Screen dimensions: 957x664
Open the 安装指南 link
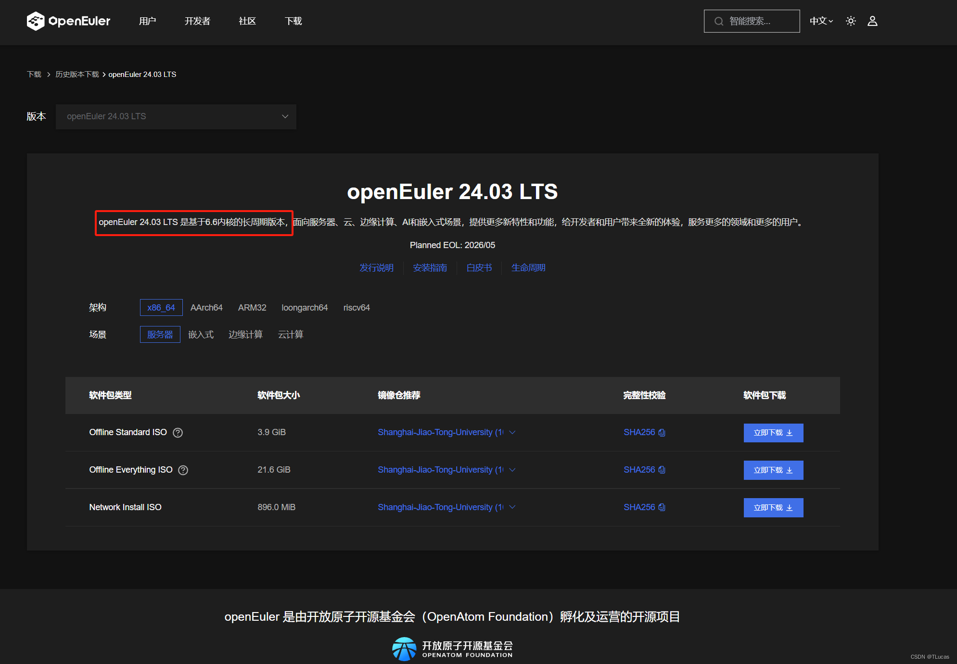click(430, 268)
